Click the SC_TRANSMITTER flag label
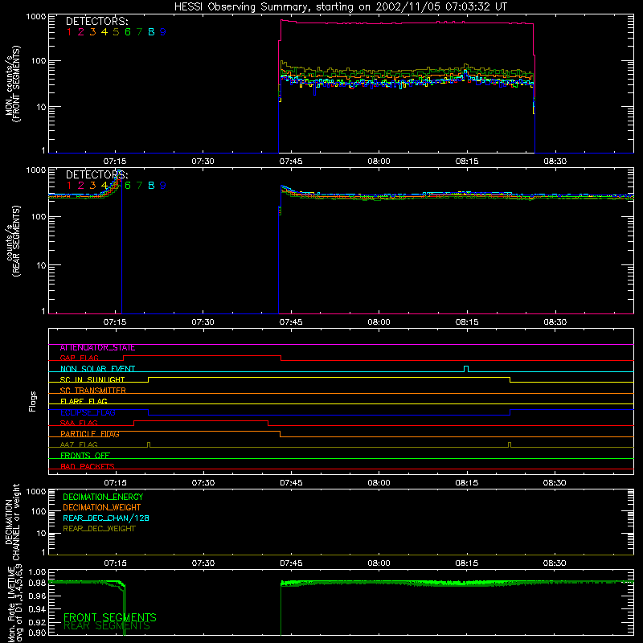This screenshot has width=643, height=643. 92,391
